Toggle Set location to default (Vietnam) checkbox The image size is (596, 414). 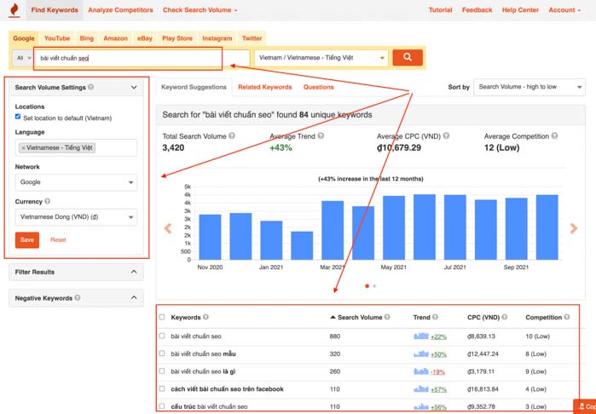(x=18, y=117)
